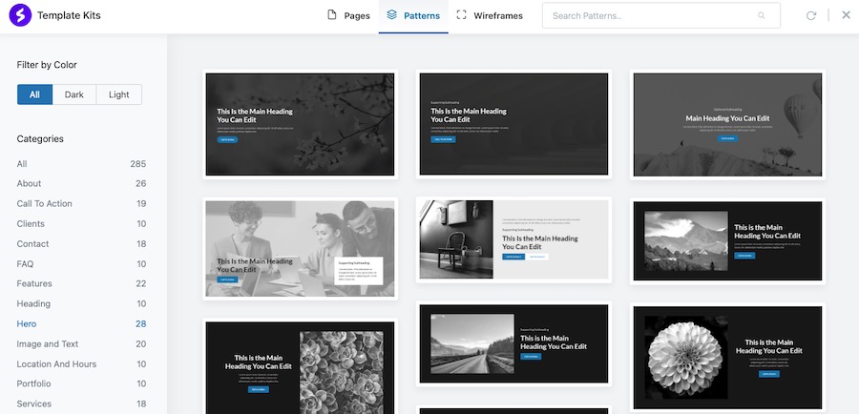Viewport: 859px width, 414px height.
Task: Open the Heading category
Action: click(x=82, y=304)
